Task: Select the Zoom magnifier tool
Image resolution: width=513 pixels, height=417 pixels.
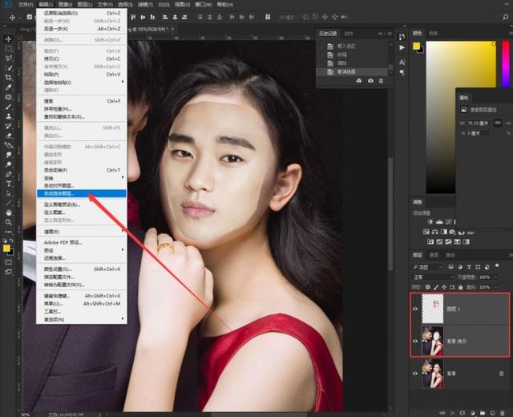Action: click(x=8, y=222)
